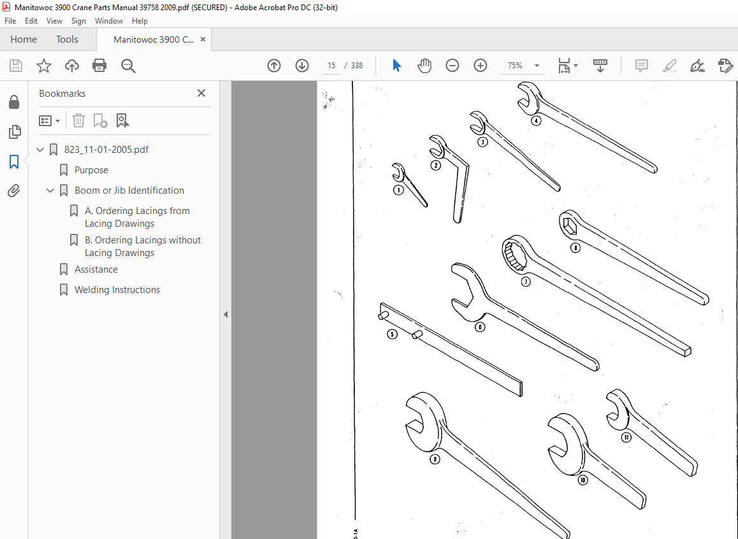Close the Bookmarks panel

(201, 93)
